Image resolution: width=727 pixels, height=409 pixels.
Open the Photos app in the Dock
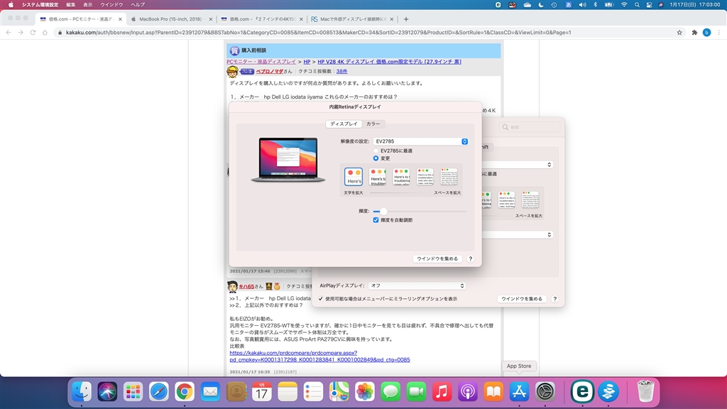[x=365, y=391]
